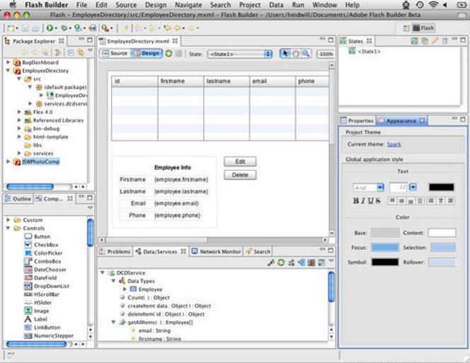Click the Open Perspective icon
This screenshot has height=363, width=470.
click(x=406, y=28)
